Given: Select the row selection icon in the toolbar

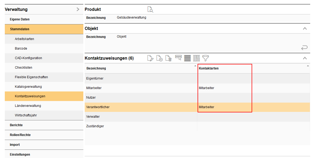Looking at the screenshot, I should point(178,58).
